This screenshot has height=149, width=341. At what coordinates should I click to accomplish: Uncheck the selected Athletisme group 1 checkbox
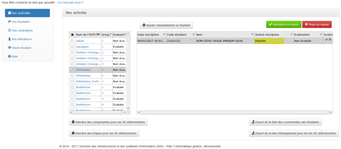click(x=72, y=70)
